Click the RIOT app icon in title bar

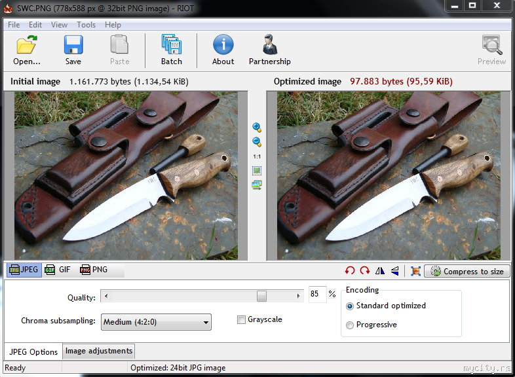click(8, 9)
